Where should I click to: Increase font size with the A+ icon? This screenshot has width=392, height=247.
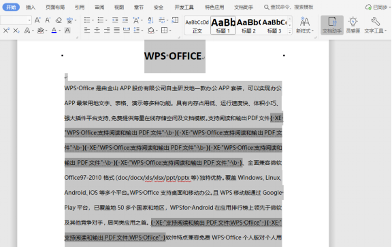click(37, 20)
